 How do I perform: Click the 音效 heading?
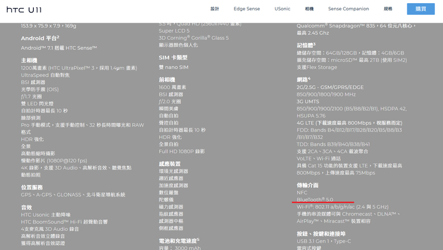[x=26, y=208]
